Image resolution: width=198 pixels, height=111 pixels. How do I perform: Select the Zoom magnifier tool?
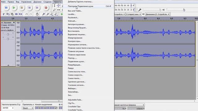54,10
